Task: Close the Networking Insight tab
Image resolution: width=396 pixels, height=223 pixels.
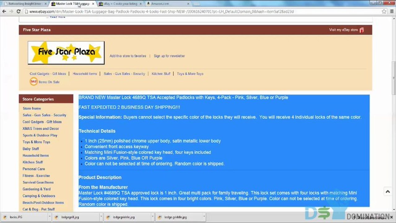Action: [x=46, y=4]
